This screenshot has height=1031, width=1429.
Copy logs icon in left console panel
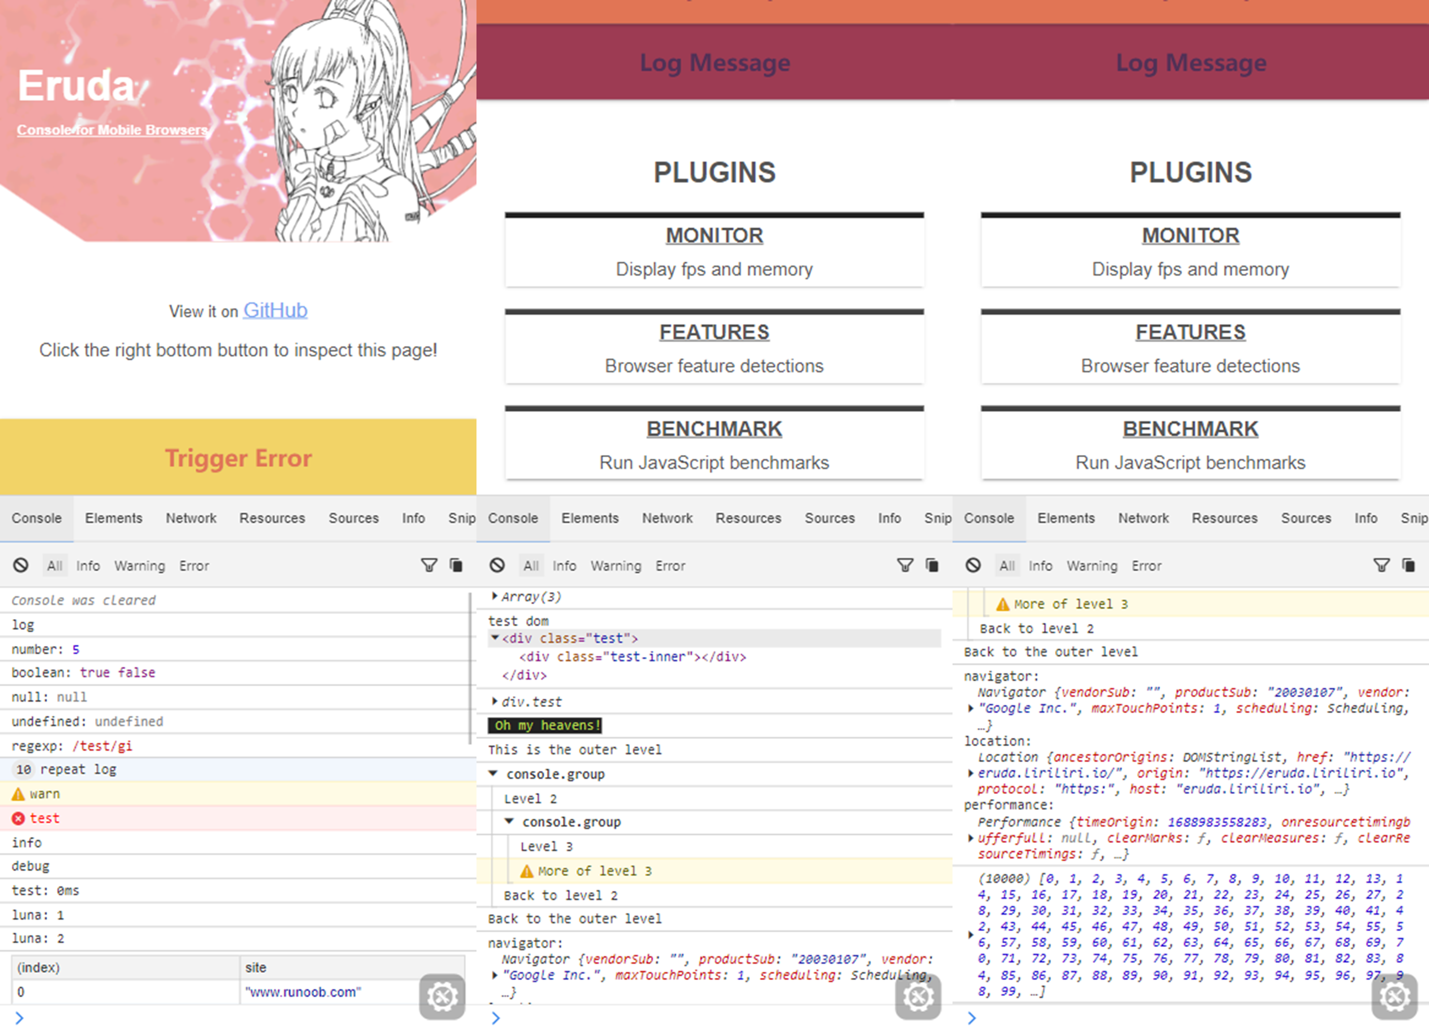pyautogui.click(x=456, y=565)
